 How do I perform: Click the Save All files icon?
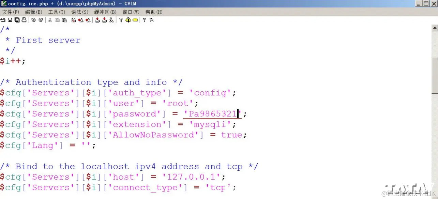pos(17,20)
